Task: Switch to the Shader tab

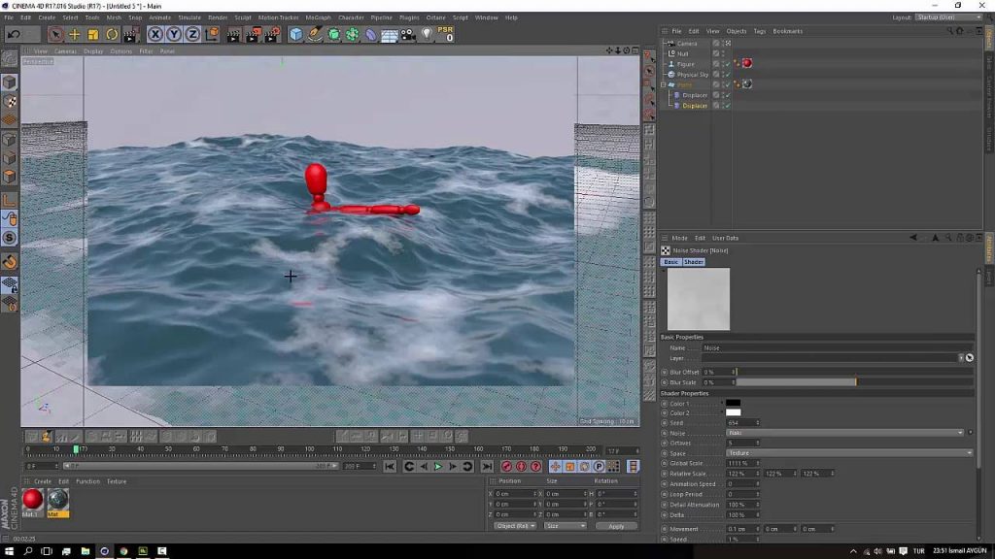Action: [x=693, y=261]
